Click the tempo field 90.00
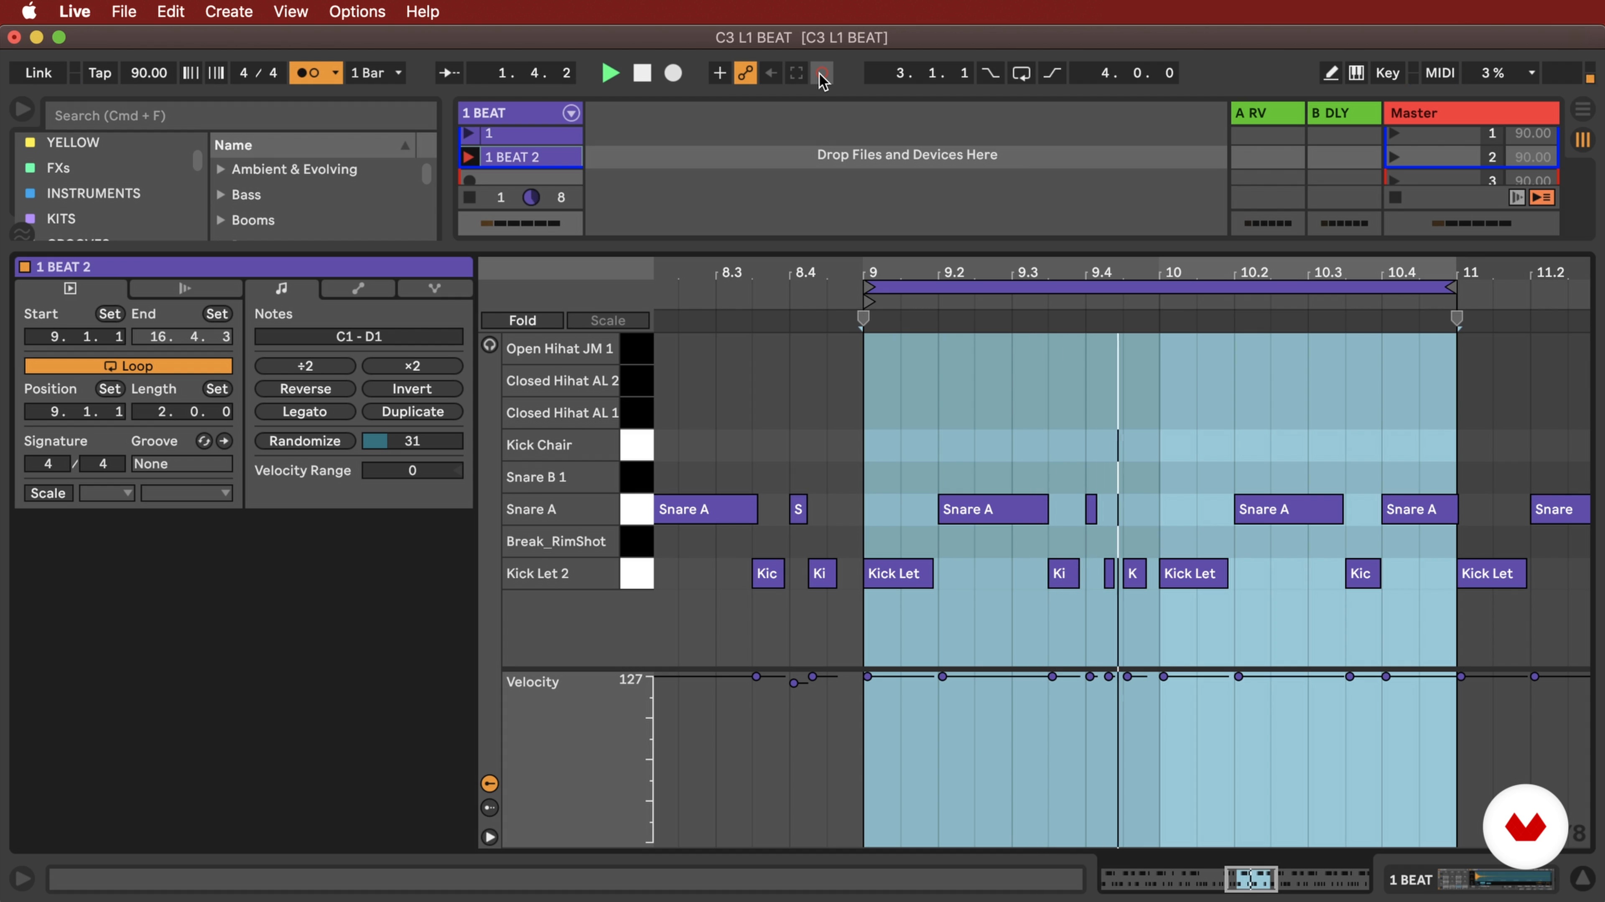 (x=148, y=73)
